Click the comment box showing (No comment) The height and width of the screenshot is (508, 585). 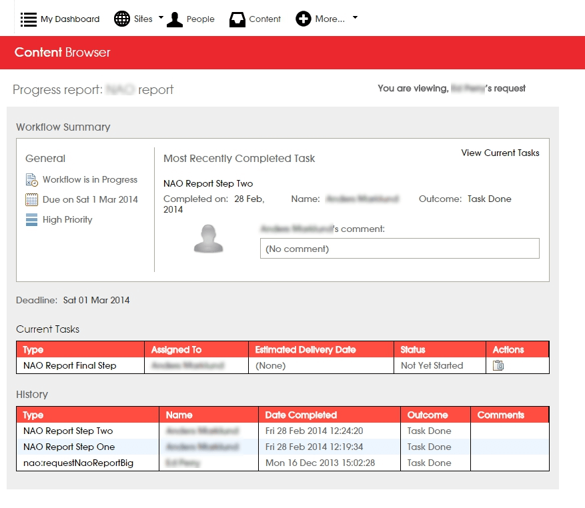click(x=400, y=249)
